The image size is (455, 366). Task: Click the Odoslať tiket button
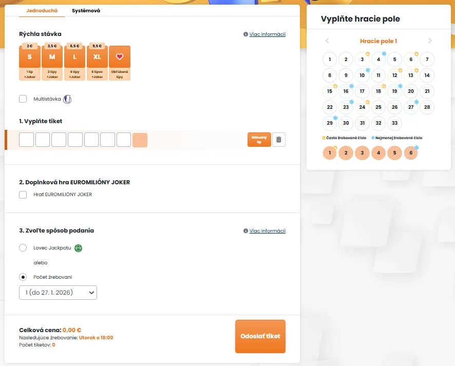pos(260,336)
